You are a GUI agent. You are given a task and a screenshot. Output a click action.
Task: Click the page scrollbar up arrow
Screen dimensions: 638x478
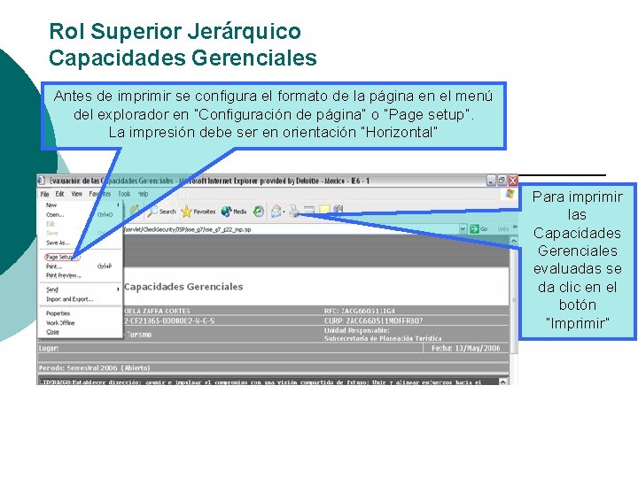click(x=513, y=241)
